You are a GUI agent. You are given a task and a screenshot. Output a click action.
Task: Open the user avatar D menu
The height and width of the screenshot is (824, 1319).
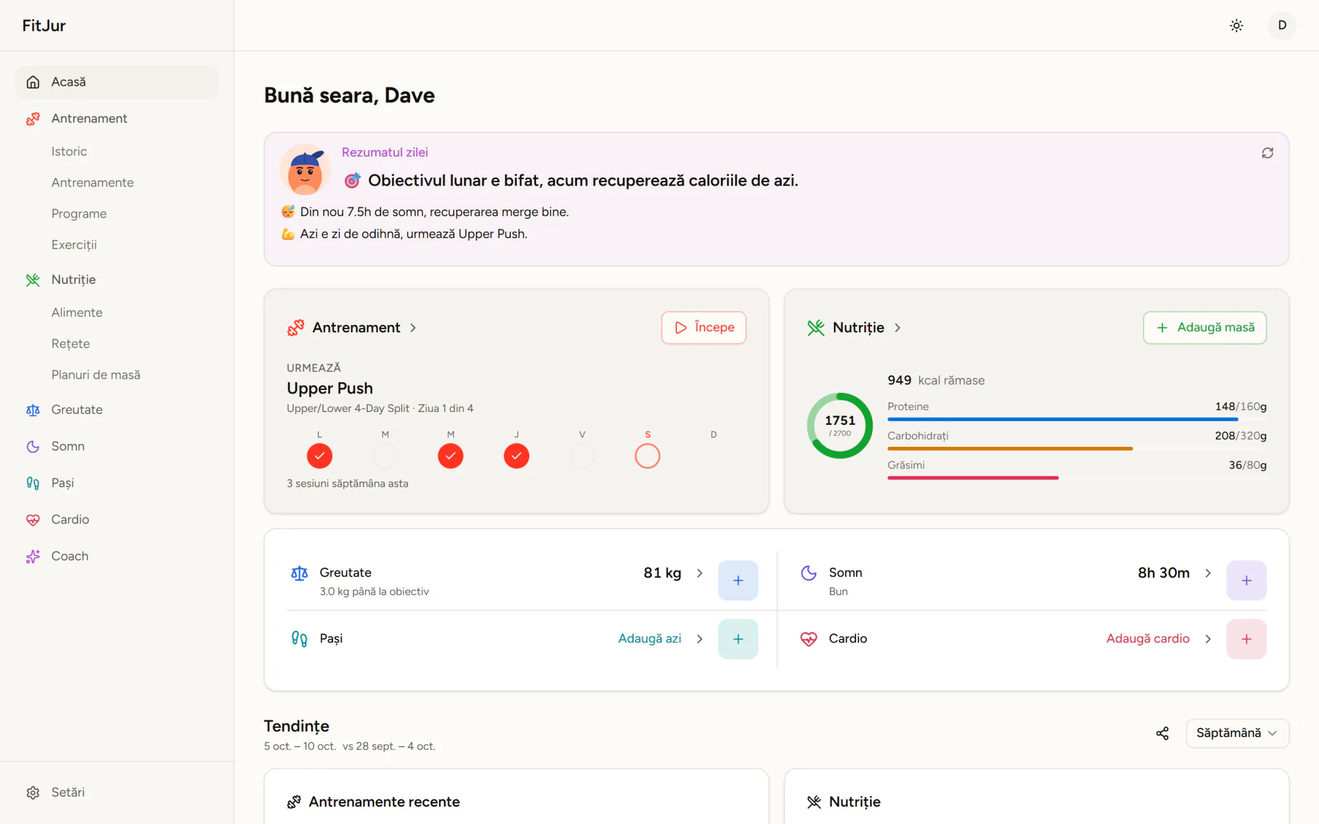[x=1282, y=26]
